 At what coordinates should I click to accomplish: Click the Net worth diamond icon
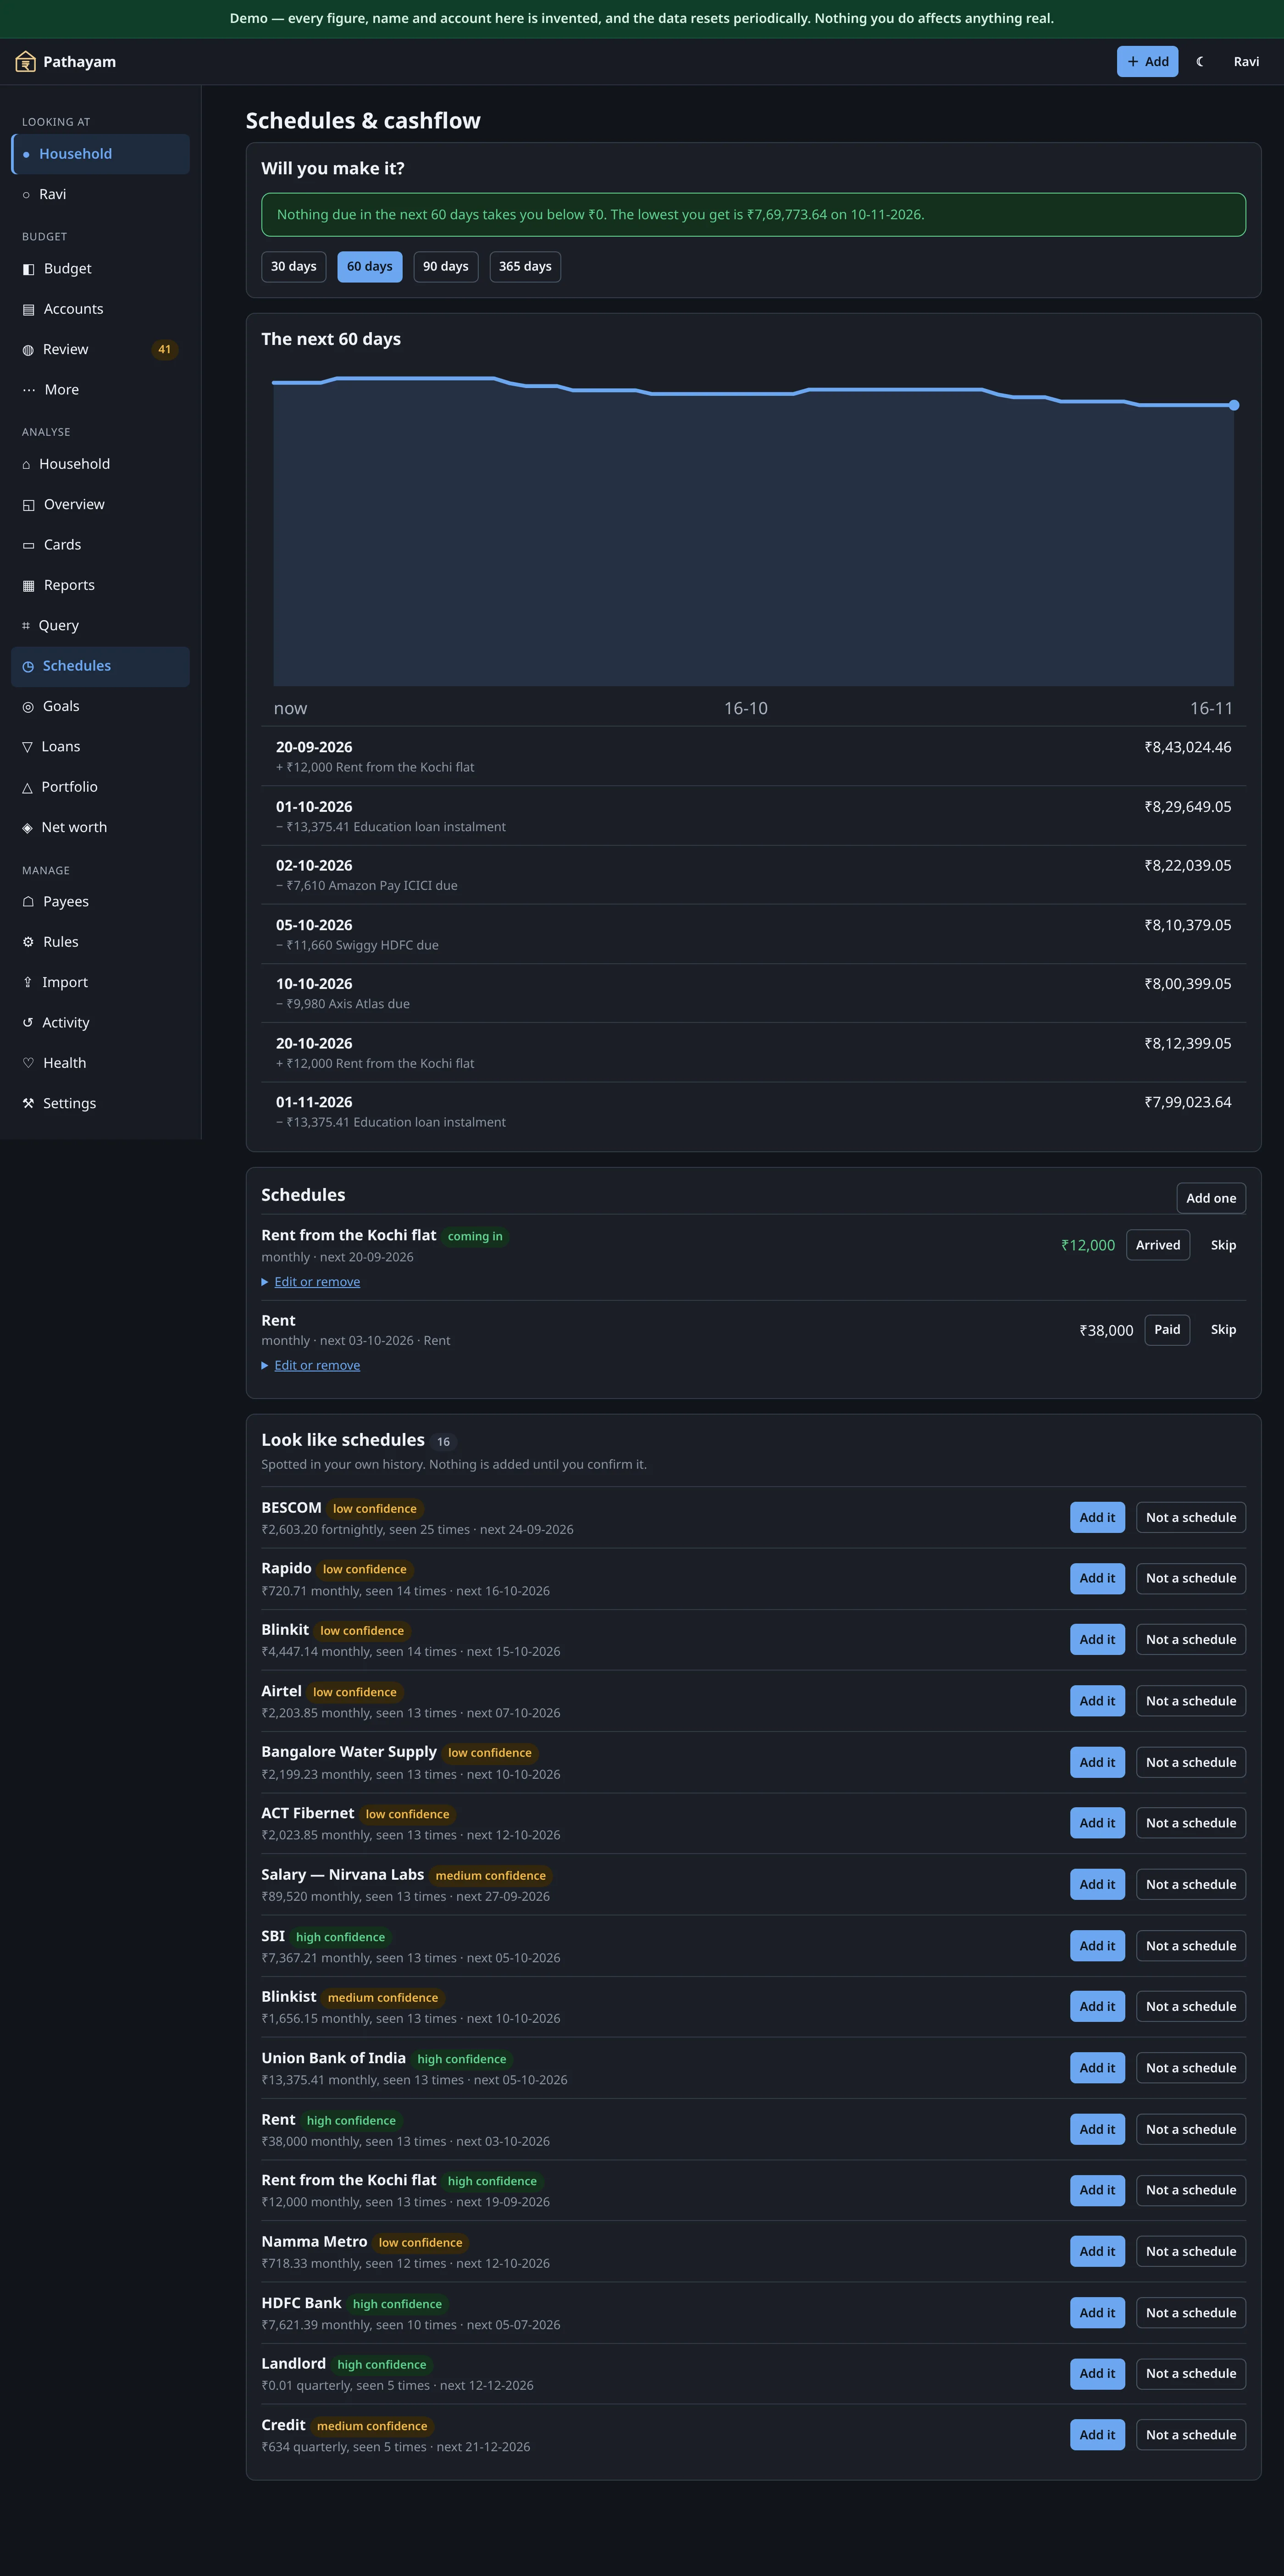click(x=27, y=828)
